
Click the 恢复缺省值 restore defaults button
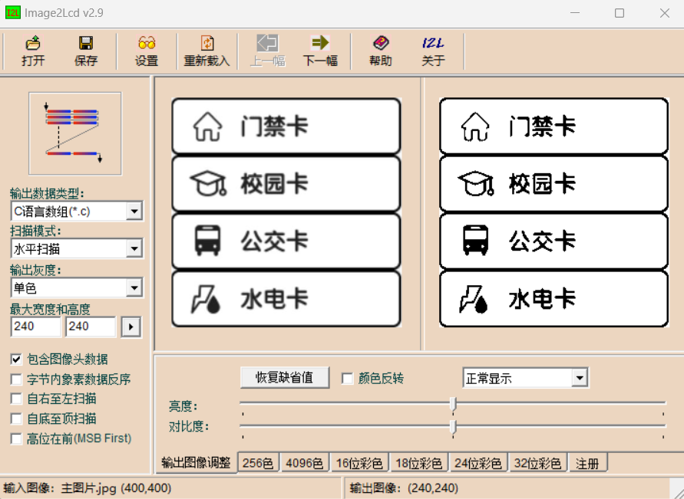tap(284, 378)
